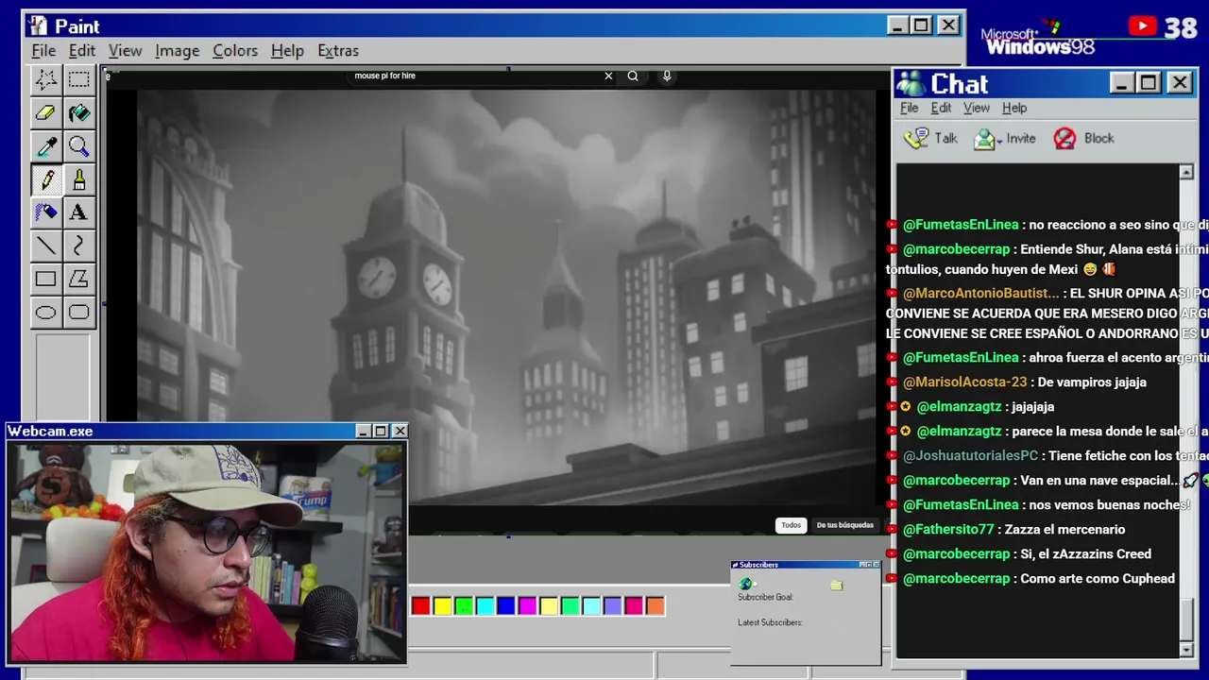The image size is (1209, 680).
Task: Choose the lavender color swatch
Action: [x=612, y=605]
